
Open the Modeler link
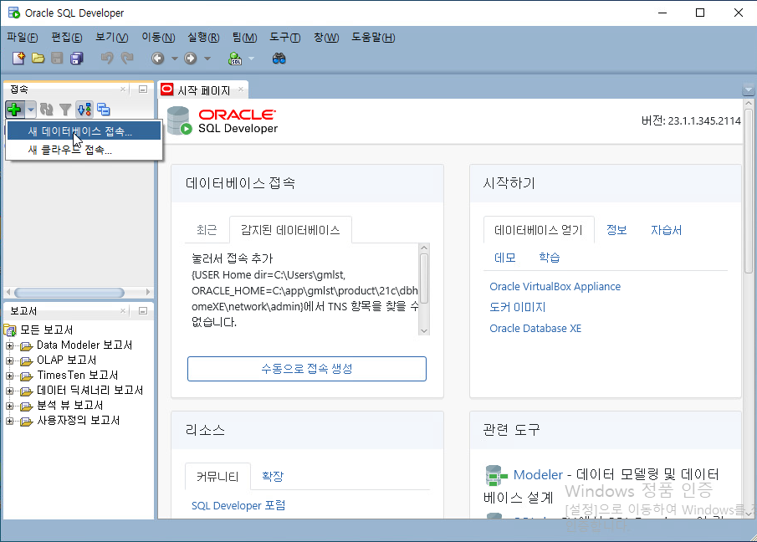click(538, 475)
